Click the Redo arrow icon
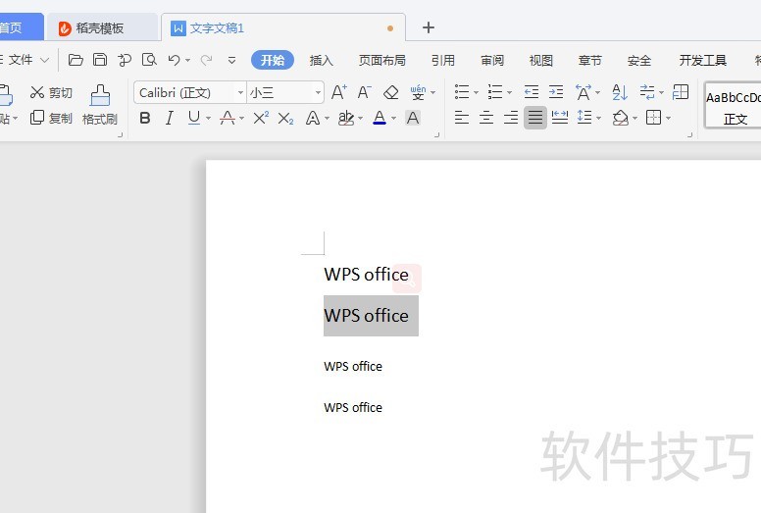Screen dimensions: 761x513 pyautogui.click(x=206, y=60)
